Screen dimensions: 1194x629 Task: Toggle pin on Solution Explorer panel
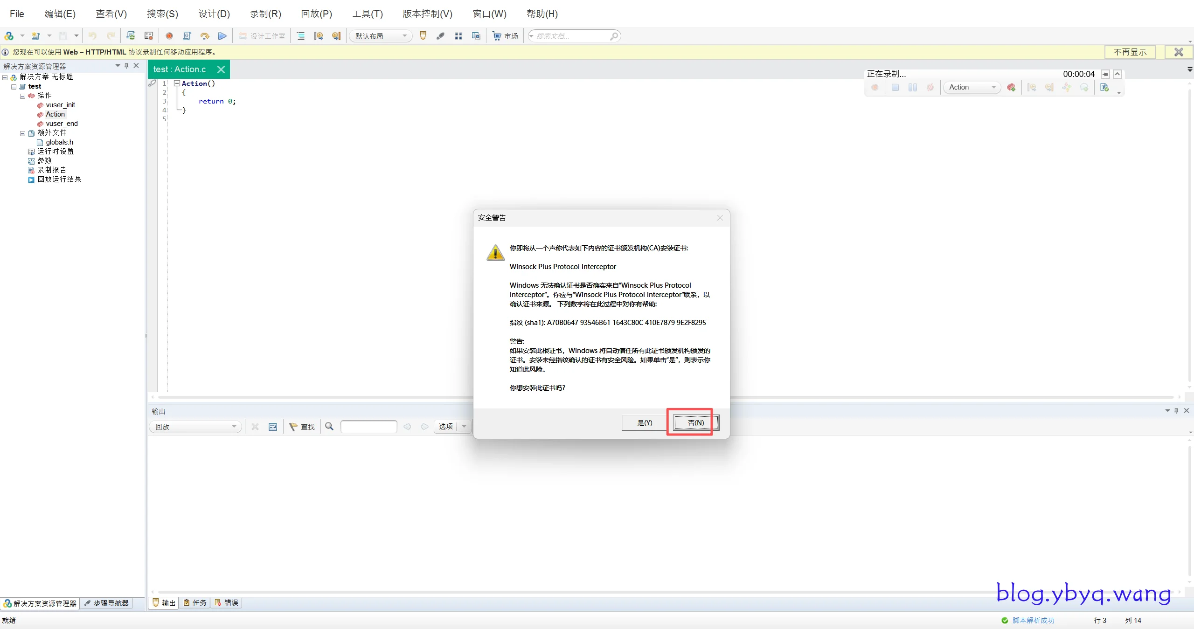point(126,66)
